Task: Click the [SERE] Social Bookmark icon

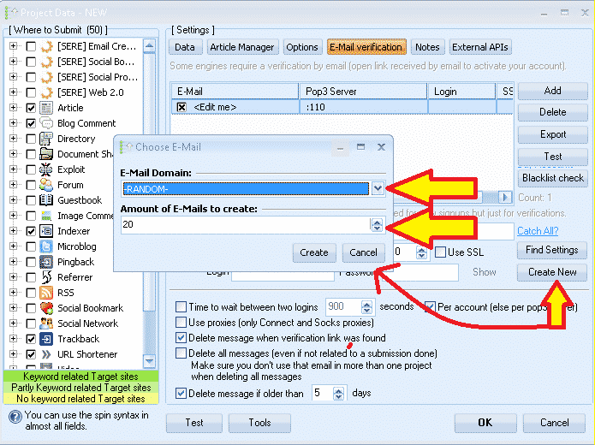Action: (46, 62)
